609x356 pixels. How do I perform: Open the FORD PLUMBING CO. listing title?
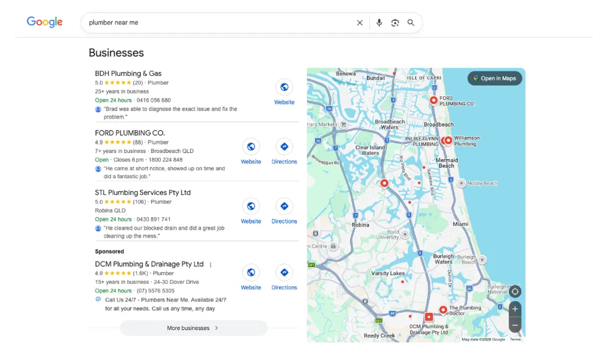[130, 133]
